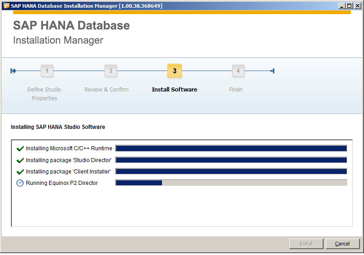Click the Review & Confirm step label

[x=106, y=90]
